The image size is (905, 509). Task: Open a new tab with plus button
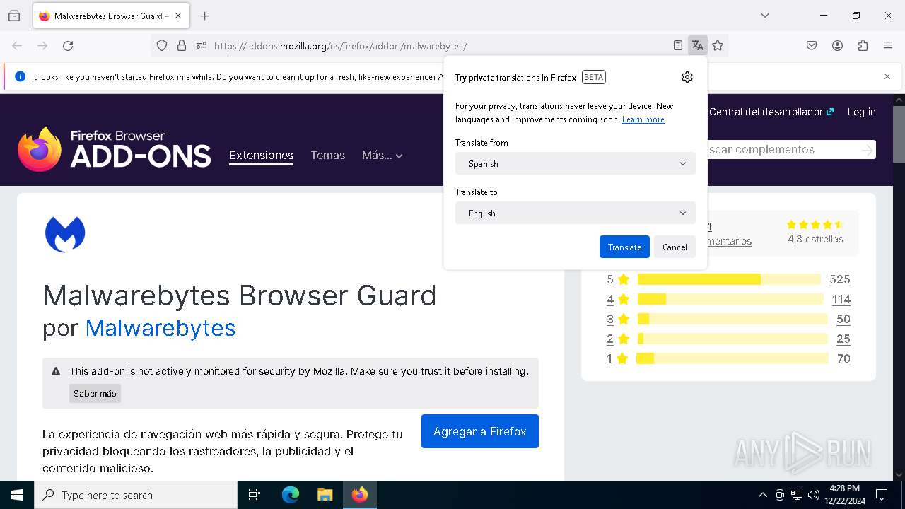205,16
